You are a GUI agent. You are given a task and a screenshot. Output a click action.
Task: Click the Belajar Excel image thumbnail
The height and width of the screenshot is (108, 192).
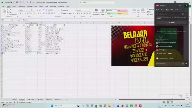pos(133,46)
